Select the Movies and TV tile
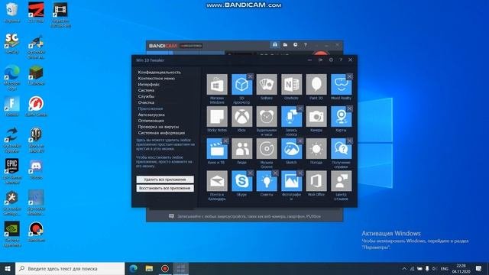Image resolution: width=489 pixels, height=275 pixels. (x=217, y=149)
